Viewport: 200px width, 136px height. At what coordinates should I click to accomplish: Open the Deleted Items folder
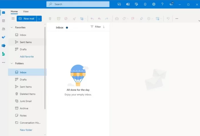27,94
